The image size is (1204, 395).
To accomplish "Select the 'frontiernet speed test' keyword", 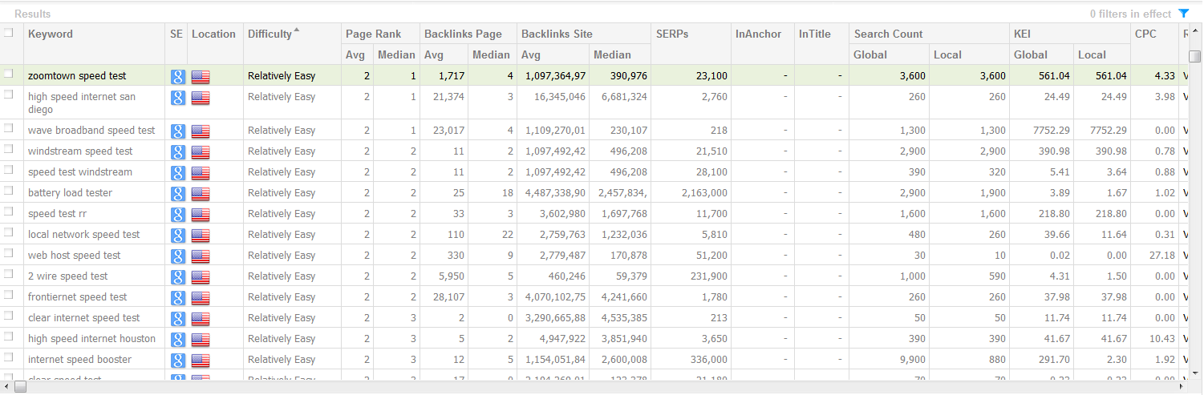I will 77,297.
